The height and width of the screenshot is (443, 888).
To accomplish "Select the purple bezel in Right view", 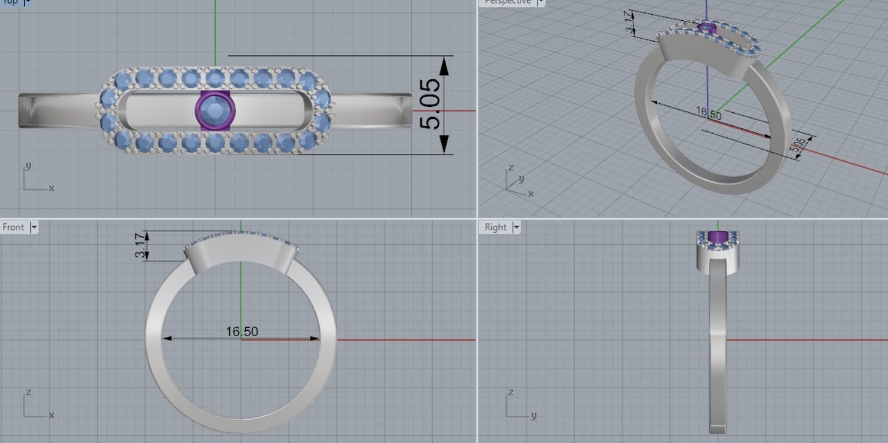I will tap(717, 236).
